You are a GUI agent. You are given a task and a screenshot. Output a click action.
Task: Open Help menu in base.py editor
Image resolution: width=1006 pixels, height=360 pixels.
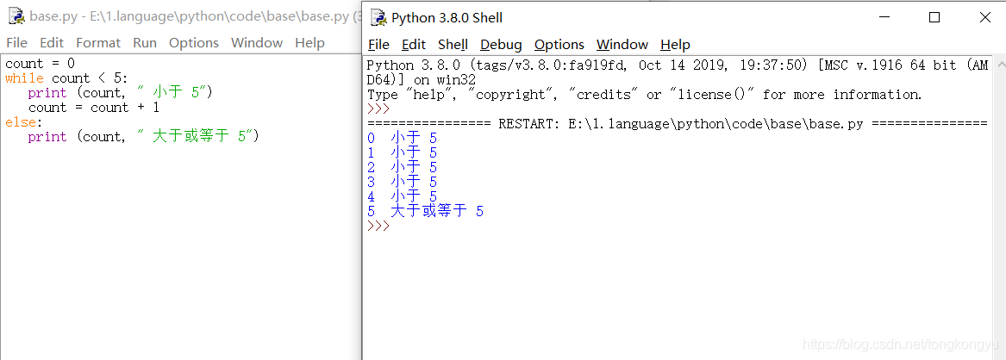[309, 43]
